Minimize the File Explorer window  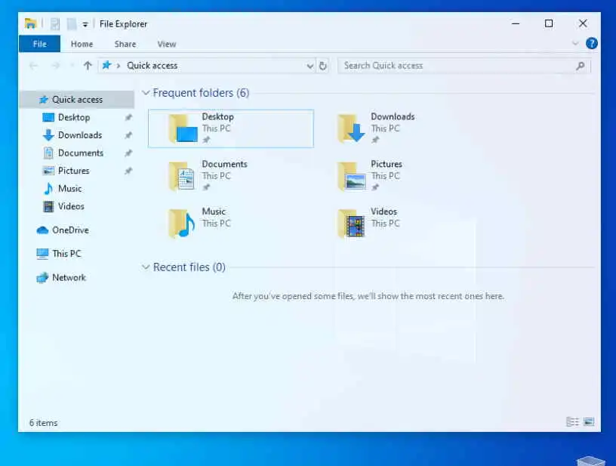(x=516, y=24)
